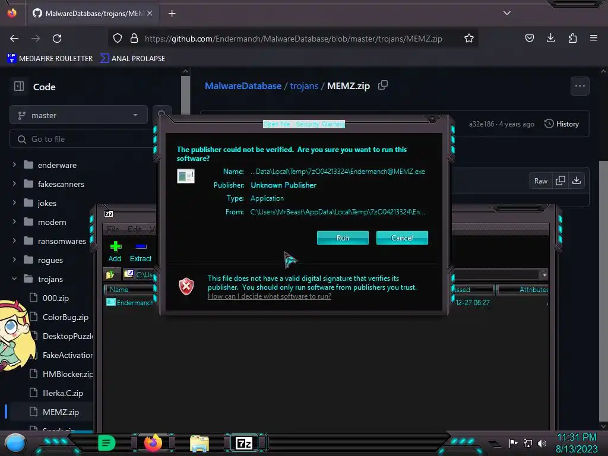Open the Action Center flag icon
Viewport: 608px width, 456px height.
click(x=513, y=443)
